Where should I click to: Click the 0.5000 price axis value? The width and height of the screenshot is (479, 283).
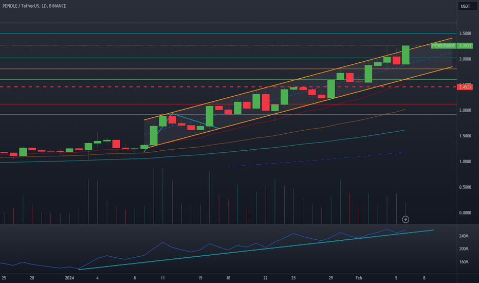coord(465,187)
